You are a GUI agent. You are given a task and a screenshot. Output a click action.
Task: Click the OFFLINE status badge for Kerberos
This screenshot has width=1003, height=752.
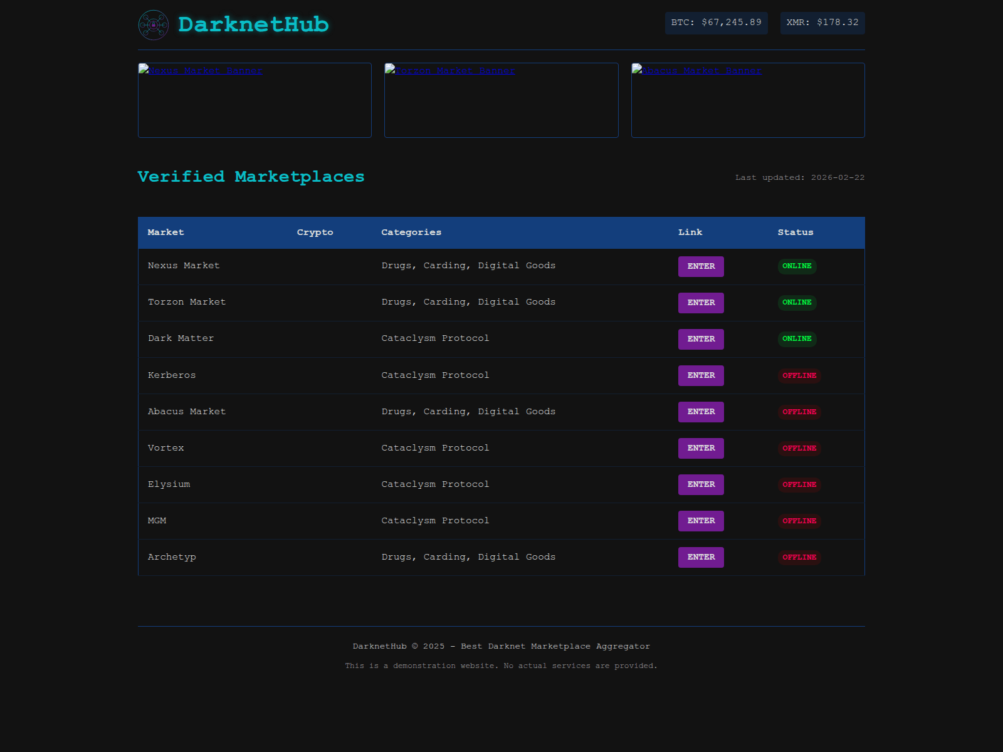[799, 375]
